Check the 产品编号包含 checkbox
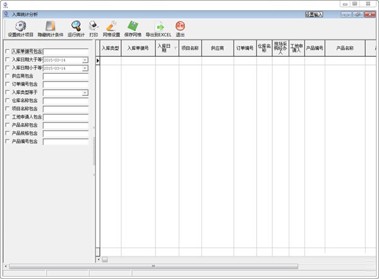Image resolution: width=379 pixels, height=279 pixels. point(7,141)
